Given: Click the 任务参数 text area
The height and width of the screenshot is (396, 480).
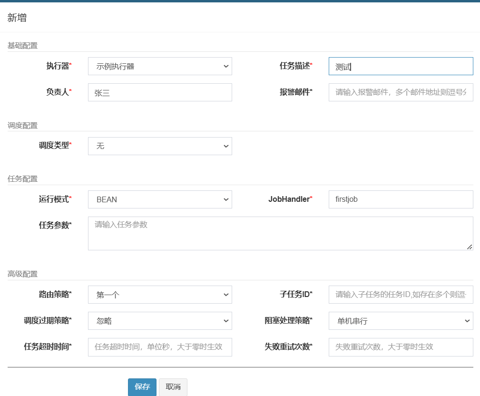Looking at the screenshot, I should pos(280,233).
